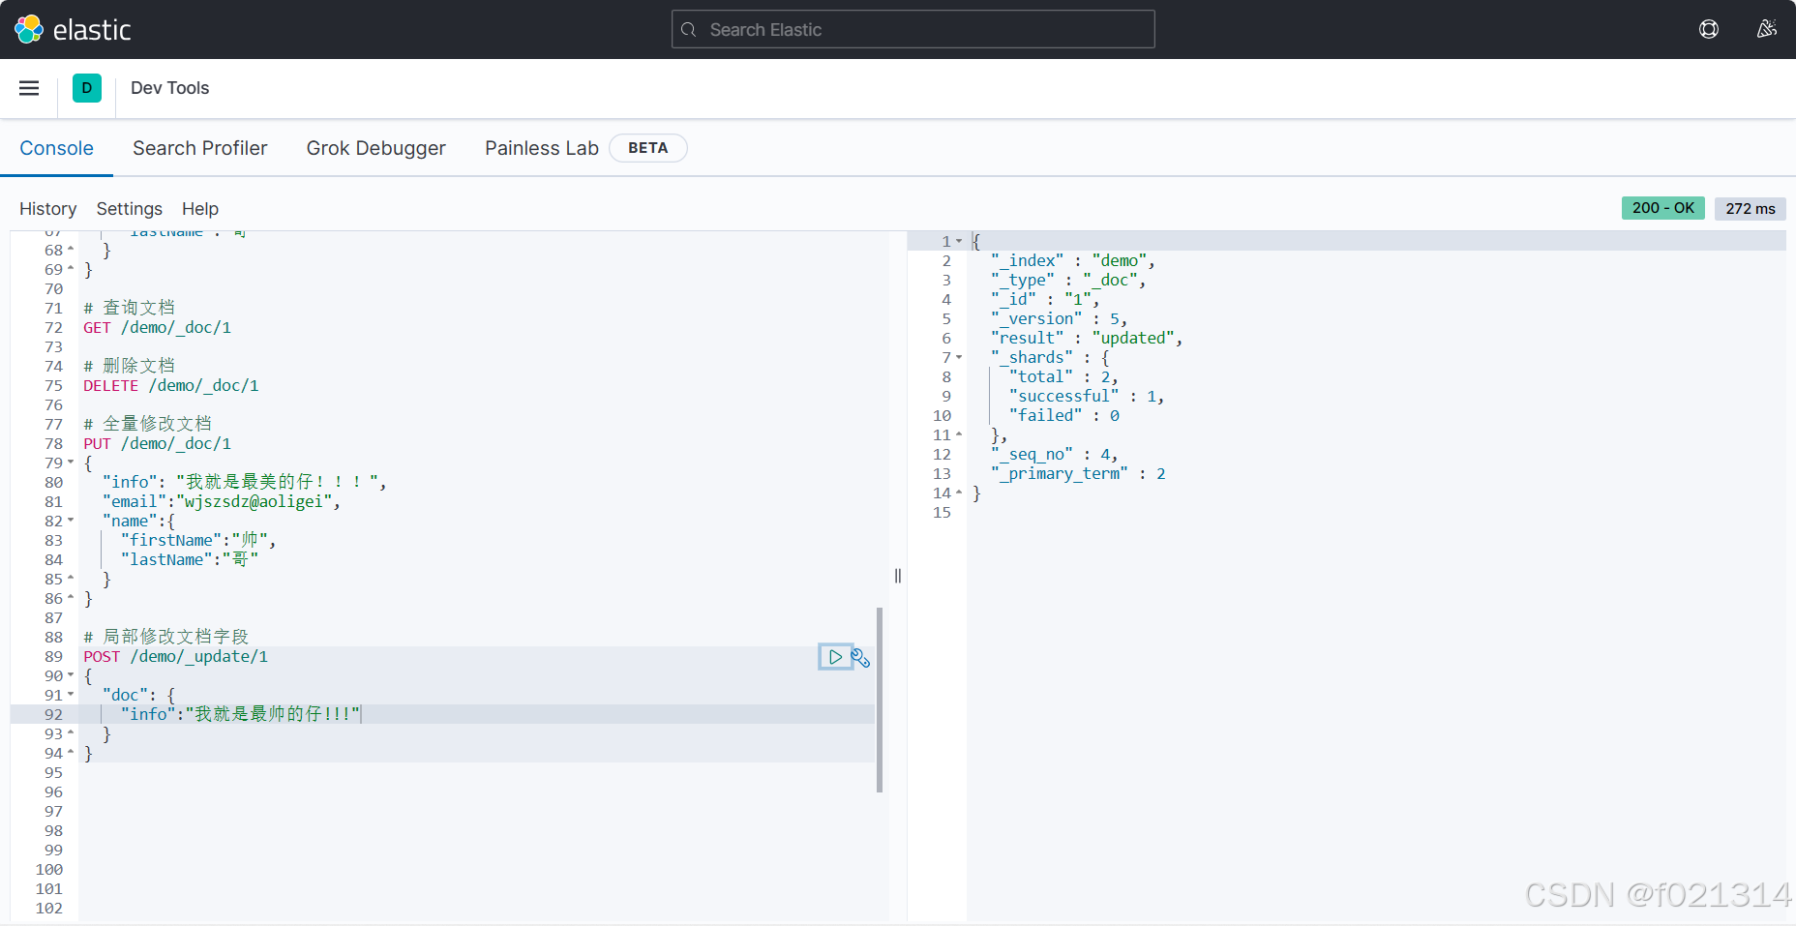Collapse the doc object at line 91

pos(71,695)
